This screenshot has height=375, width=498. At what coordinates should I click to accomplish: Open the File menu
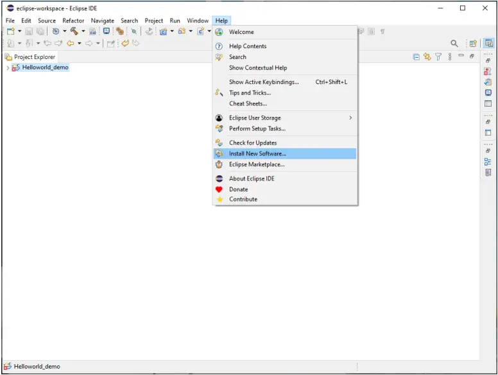tap(10, 21)
